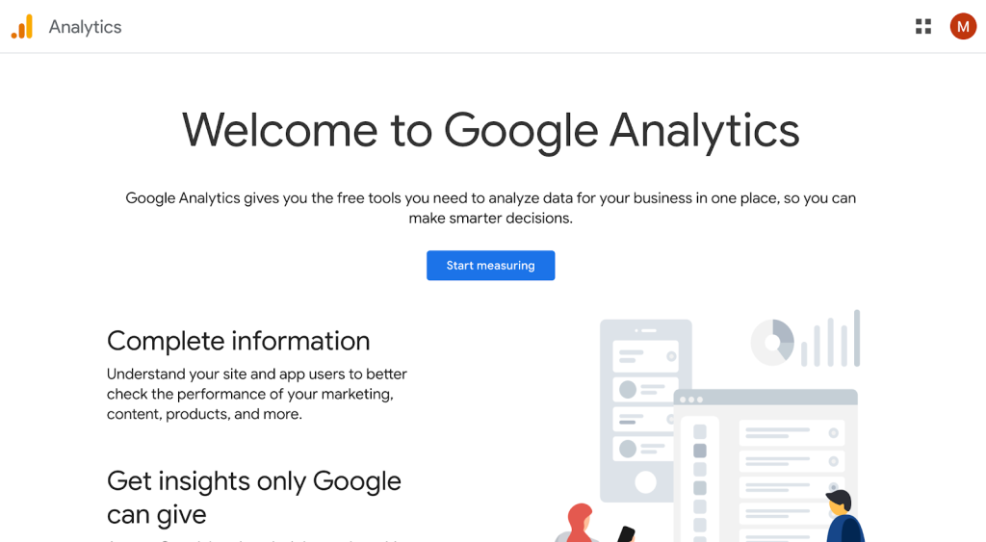Click the person in red illustration
This screenshot has width=986, height=542.
tap(580, 525)
